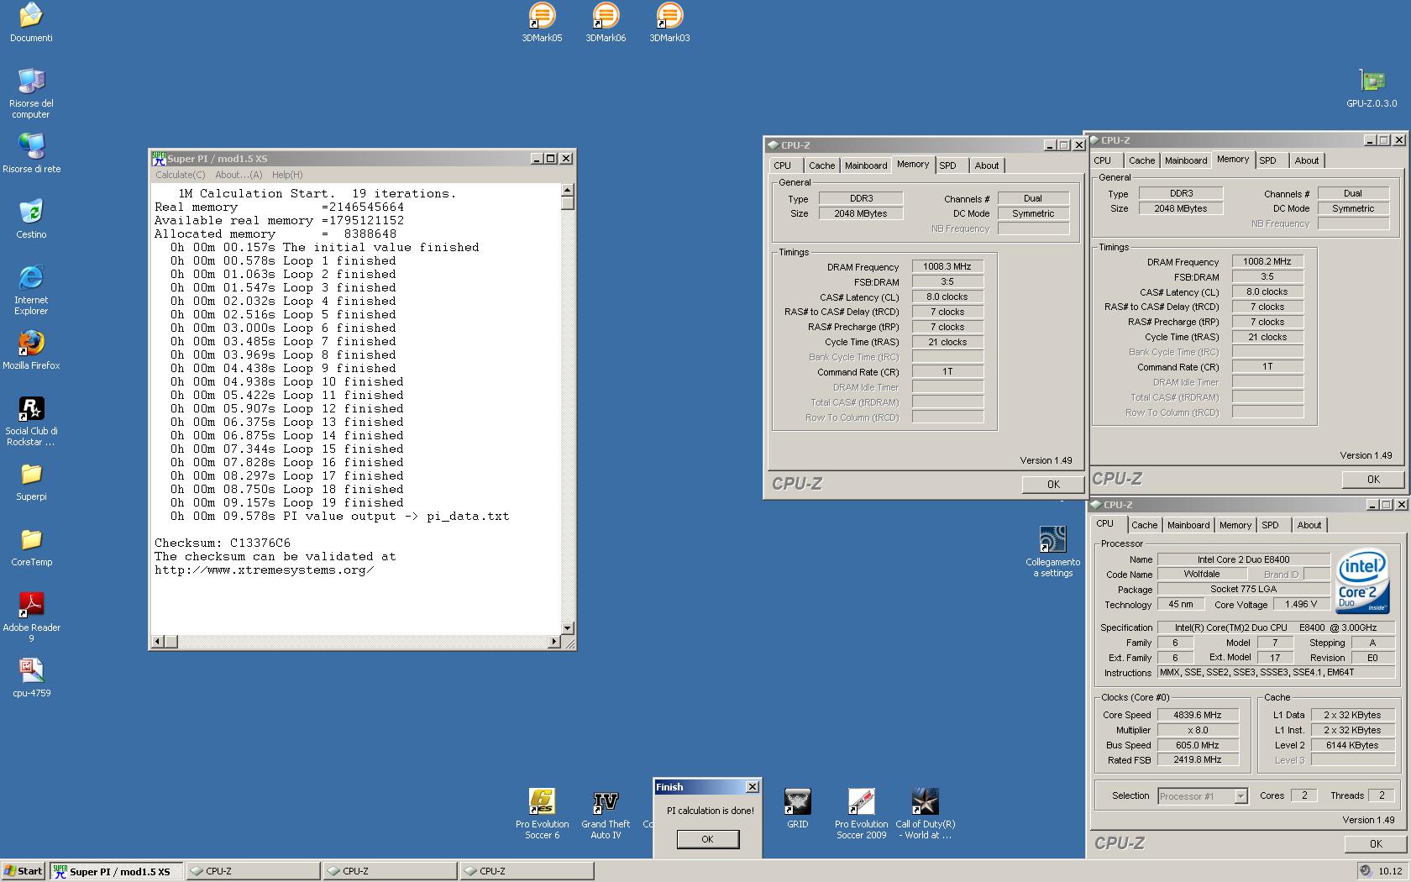Open the Superpi folder
1411x882 pixels.
[x=31, y=480]
